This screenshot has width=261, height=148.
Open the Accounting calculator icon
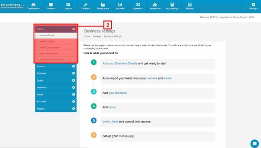click(x=172, y=5)
